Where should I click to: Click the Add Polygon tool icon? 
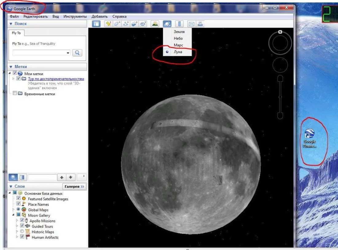pos(117,24)
